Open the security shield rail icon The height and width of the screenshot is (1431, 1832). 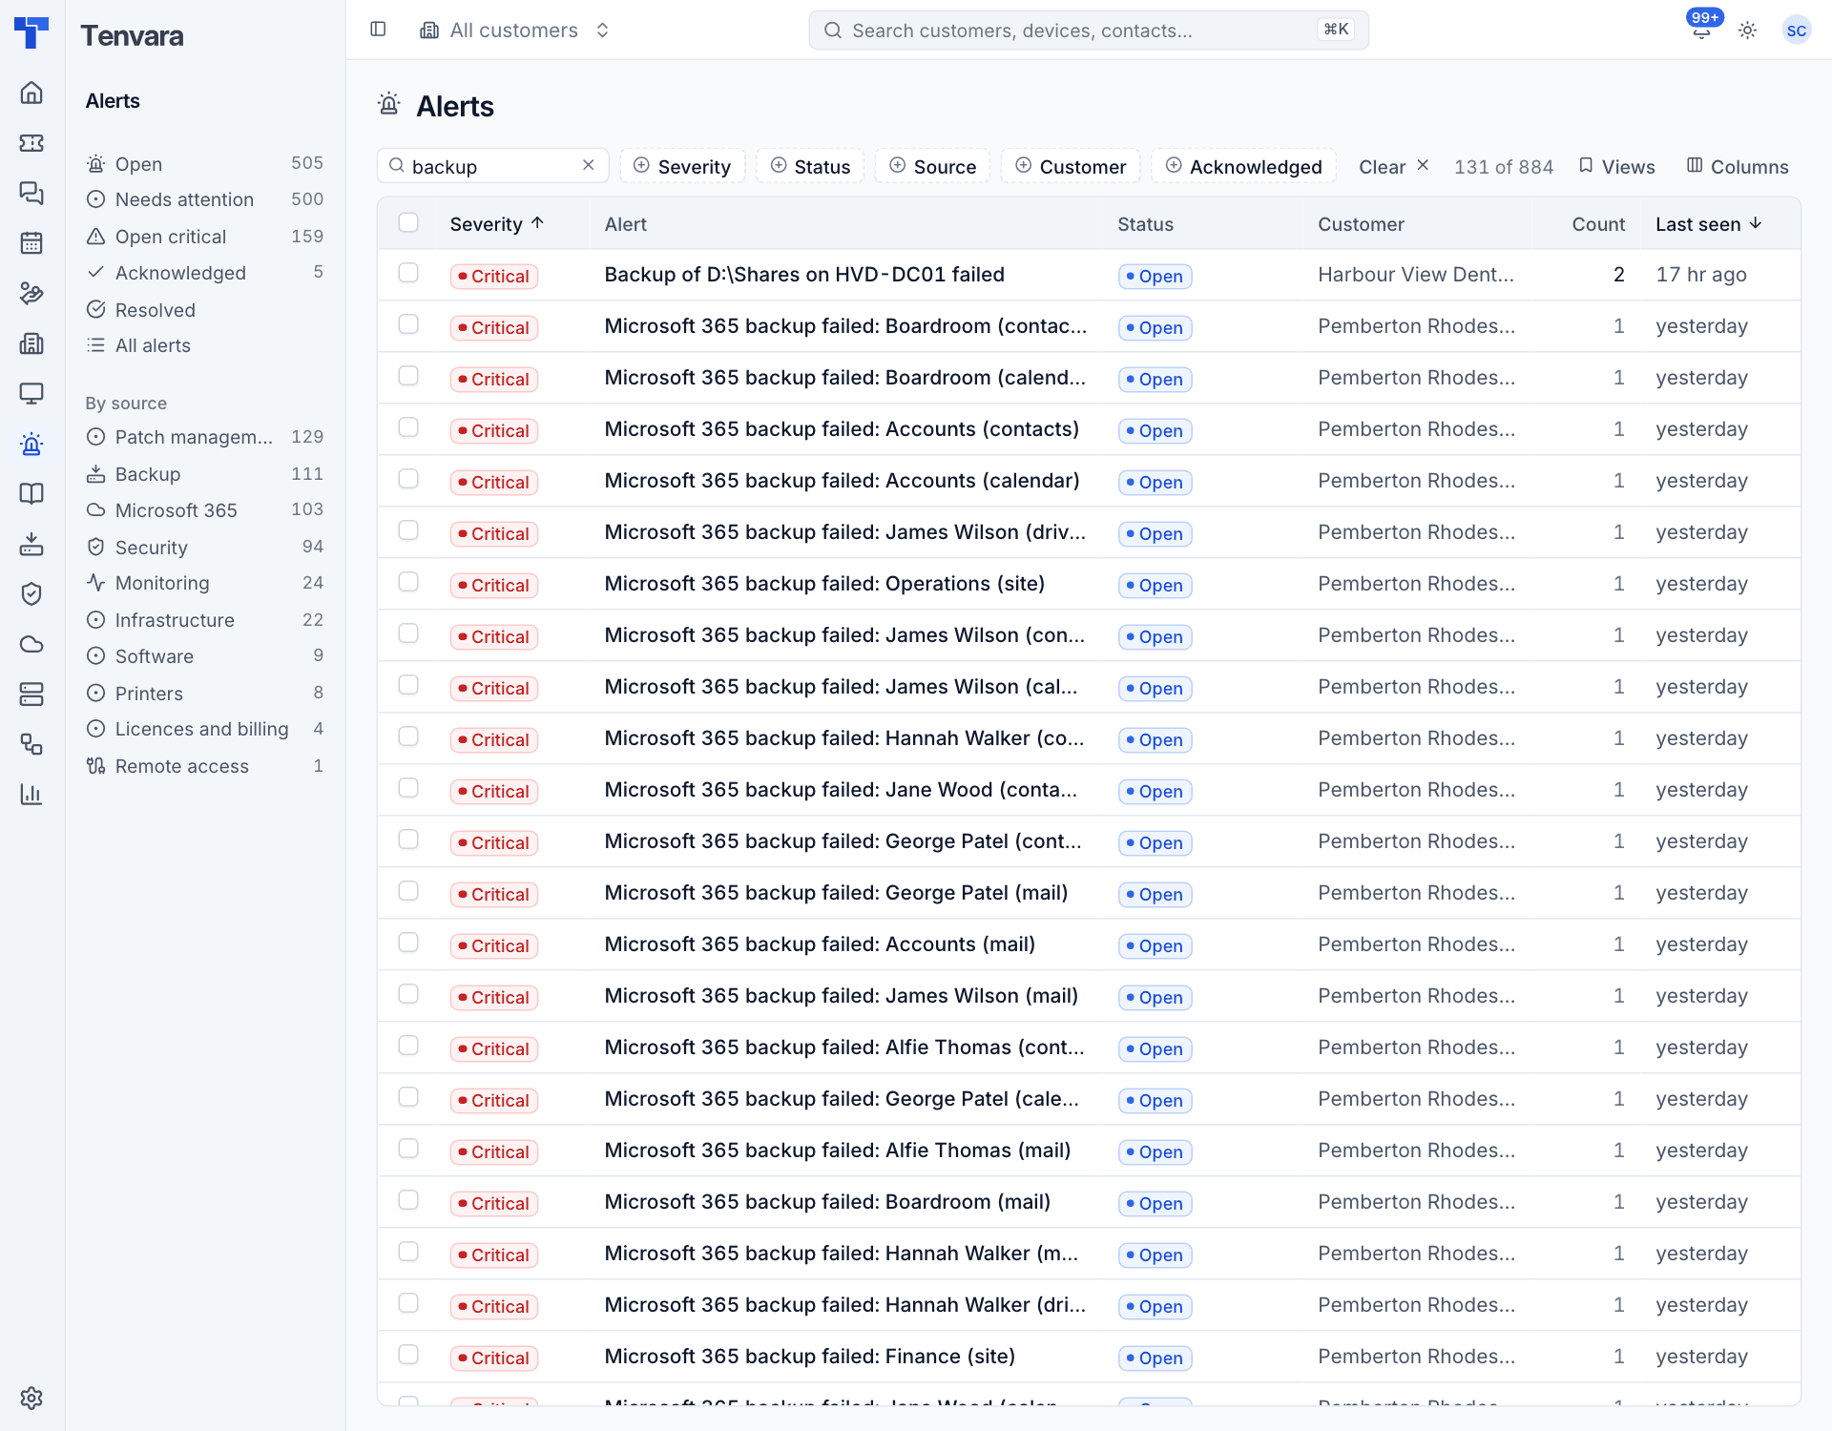pos(31,593)
